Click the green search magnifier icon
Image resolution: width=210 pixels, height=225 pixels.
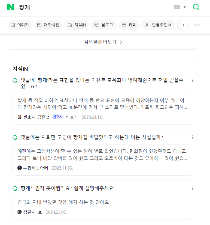(196, 7)
